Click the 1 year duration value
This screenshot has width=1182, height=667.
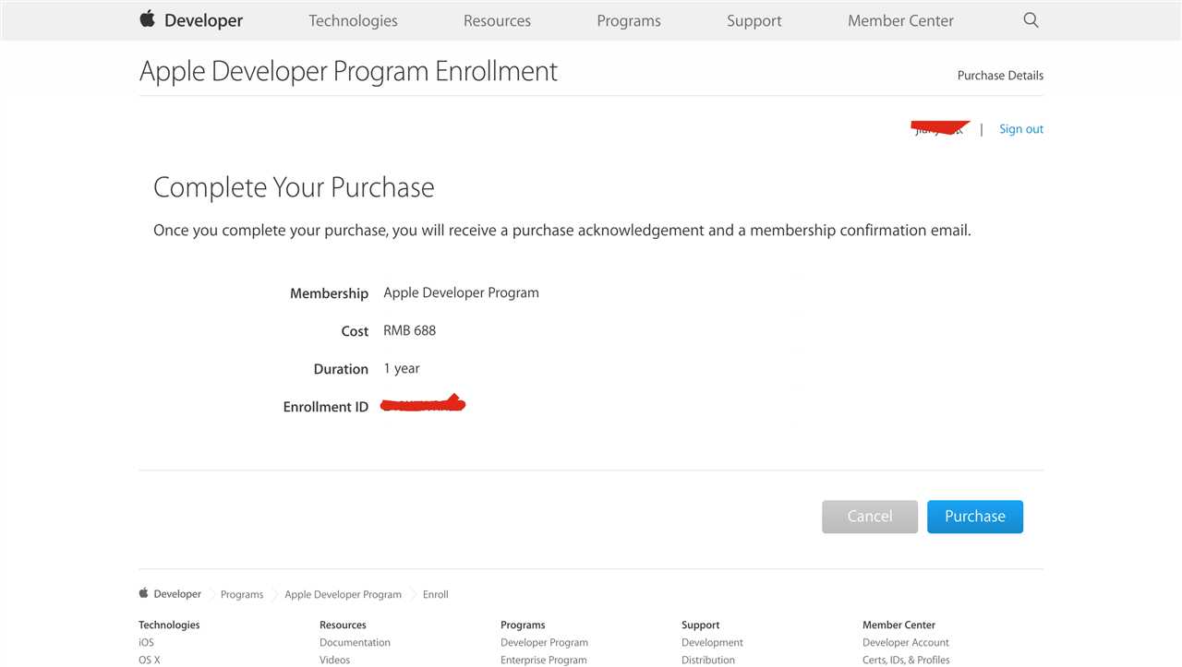402,368
